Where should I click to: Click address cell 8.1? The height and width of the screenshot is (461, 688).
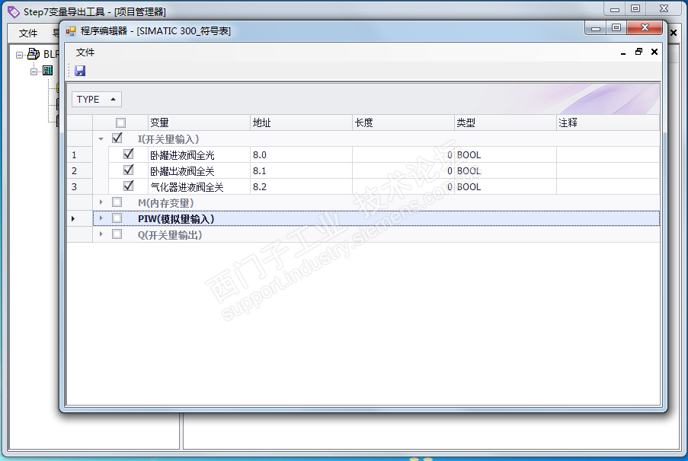(x=302, y=170)
